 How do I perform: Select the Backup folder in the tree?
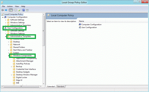click(x=19, y=66)
